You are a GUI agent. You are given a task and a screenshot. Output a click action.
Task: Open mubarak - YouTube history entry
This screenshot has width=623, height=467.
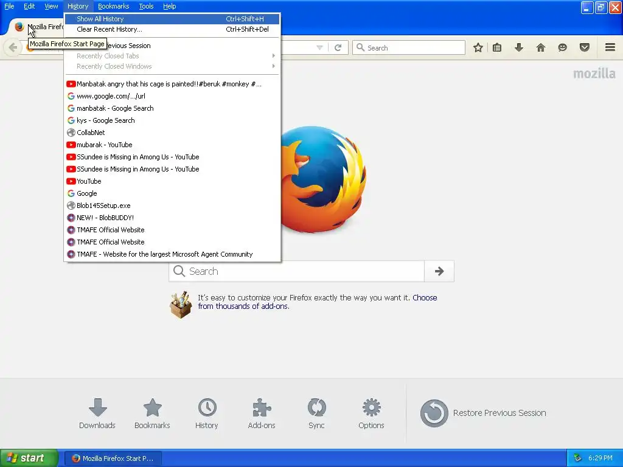pyautogui.click(x=172, y=145)
